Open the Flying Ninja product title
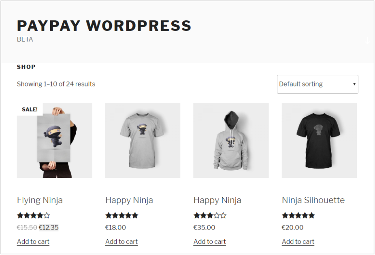Screen dimensions: 375x255 [x=40, y=200]
